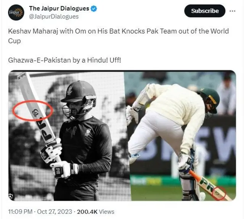
Task: Click the Oct 27, 2023 date
Action: tap(55, 212)
